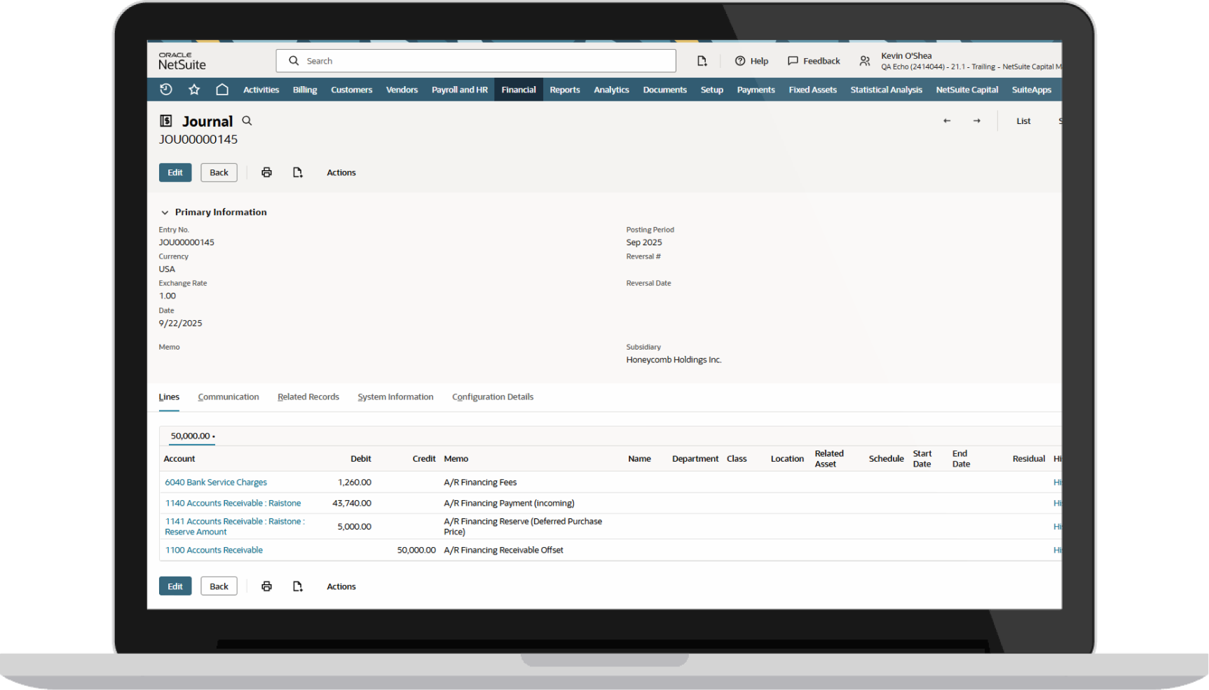Click the Edit button
1209x690 pixels.
175,172
